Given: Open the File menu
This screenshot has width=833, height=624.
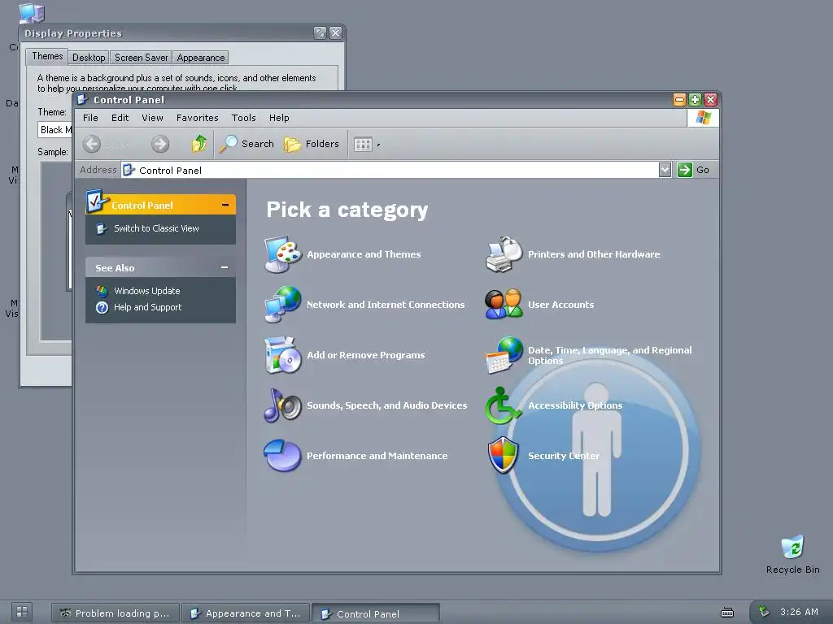Looking at the screenshot, I should 90,118.
